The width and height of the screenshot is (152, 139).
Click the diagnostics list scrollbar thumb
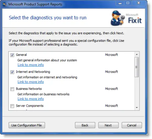click(x=136, y=67)
